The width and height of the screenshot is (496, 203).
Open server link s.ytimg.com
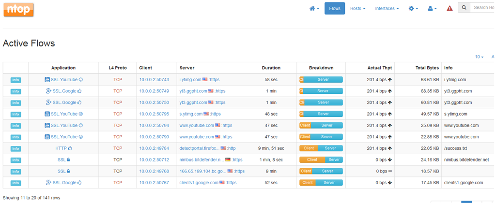pyautogui.click(x=191, y=114)
